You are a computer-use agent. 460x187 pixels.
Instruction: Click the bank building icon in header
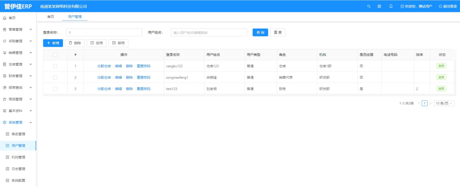tap(379, 6)
